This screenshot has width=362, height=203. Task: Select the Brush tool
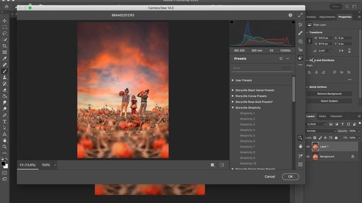point(5,71)
